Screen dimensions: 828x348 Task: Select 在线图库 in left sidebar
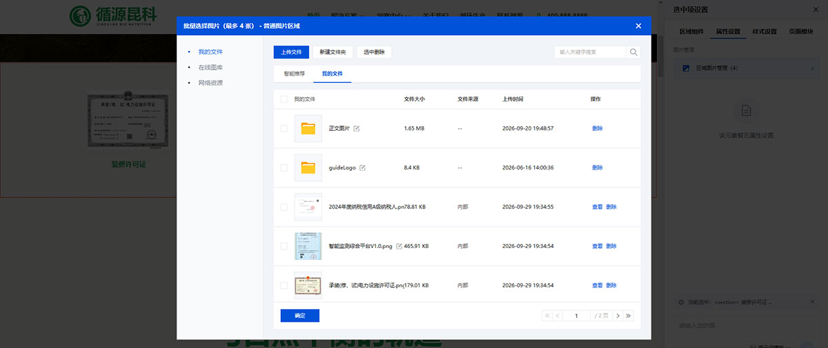click(210, 68)
